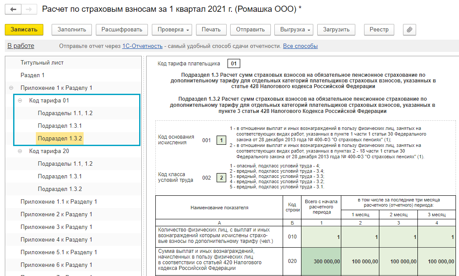459x276 pixels.
Task: Click the Заполнить button
Action: [72, 30]
